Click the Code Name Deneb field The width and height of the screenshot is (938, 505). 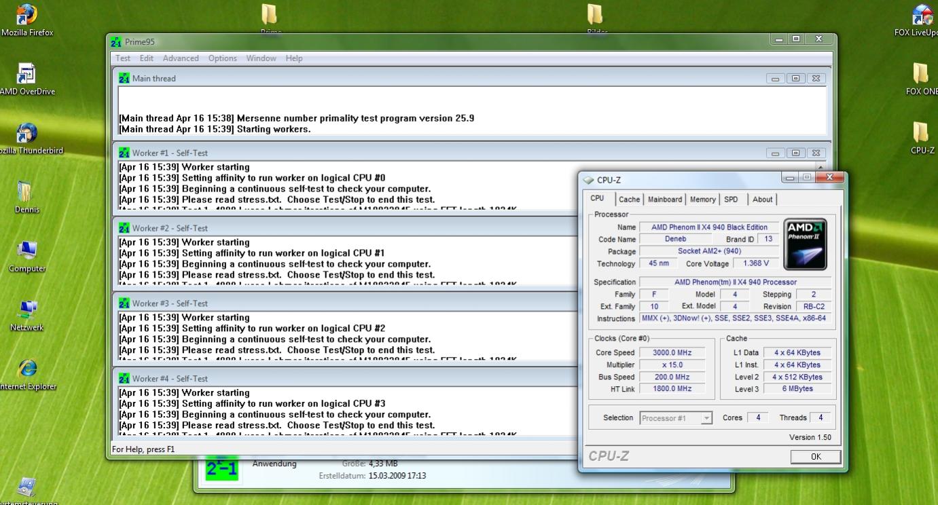pos(674,239)
